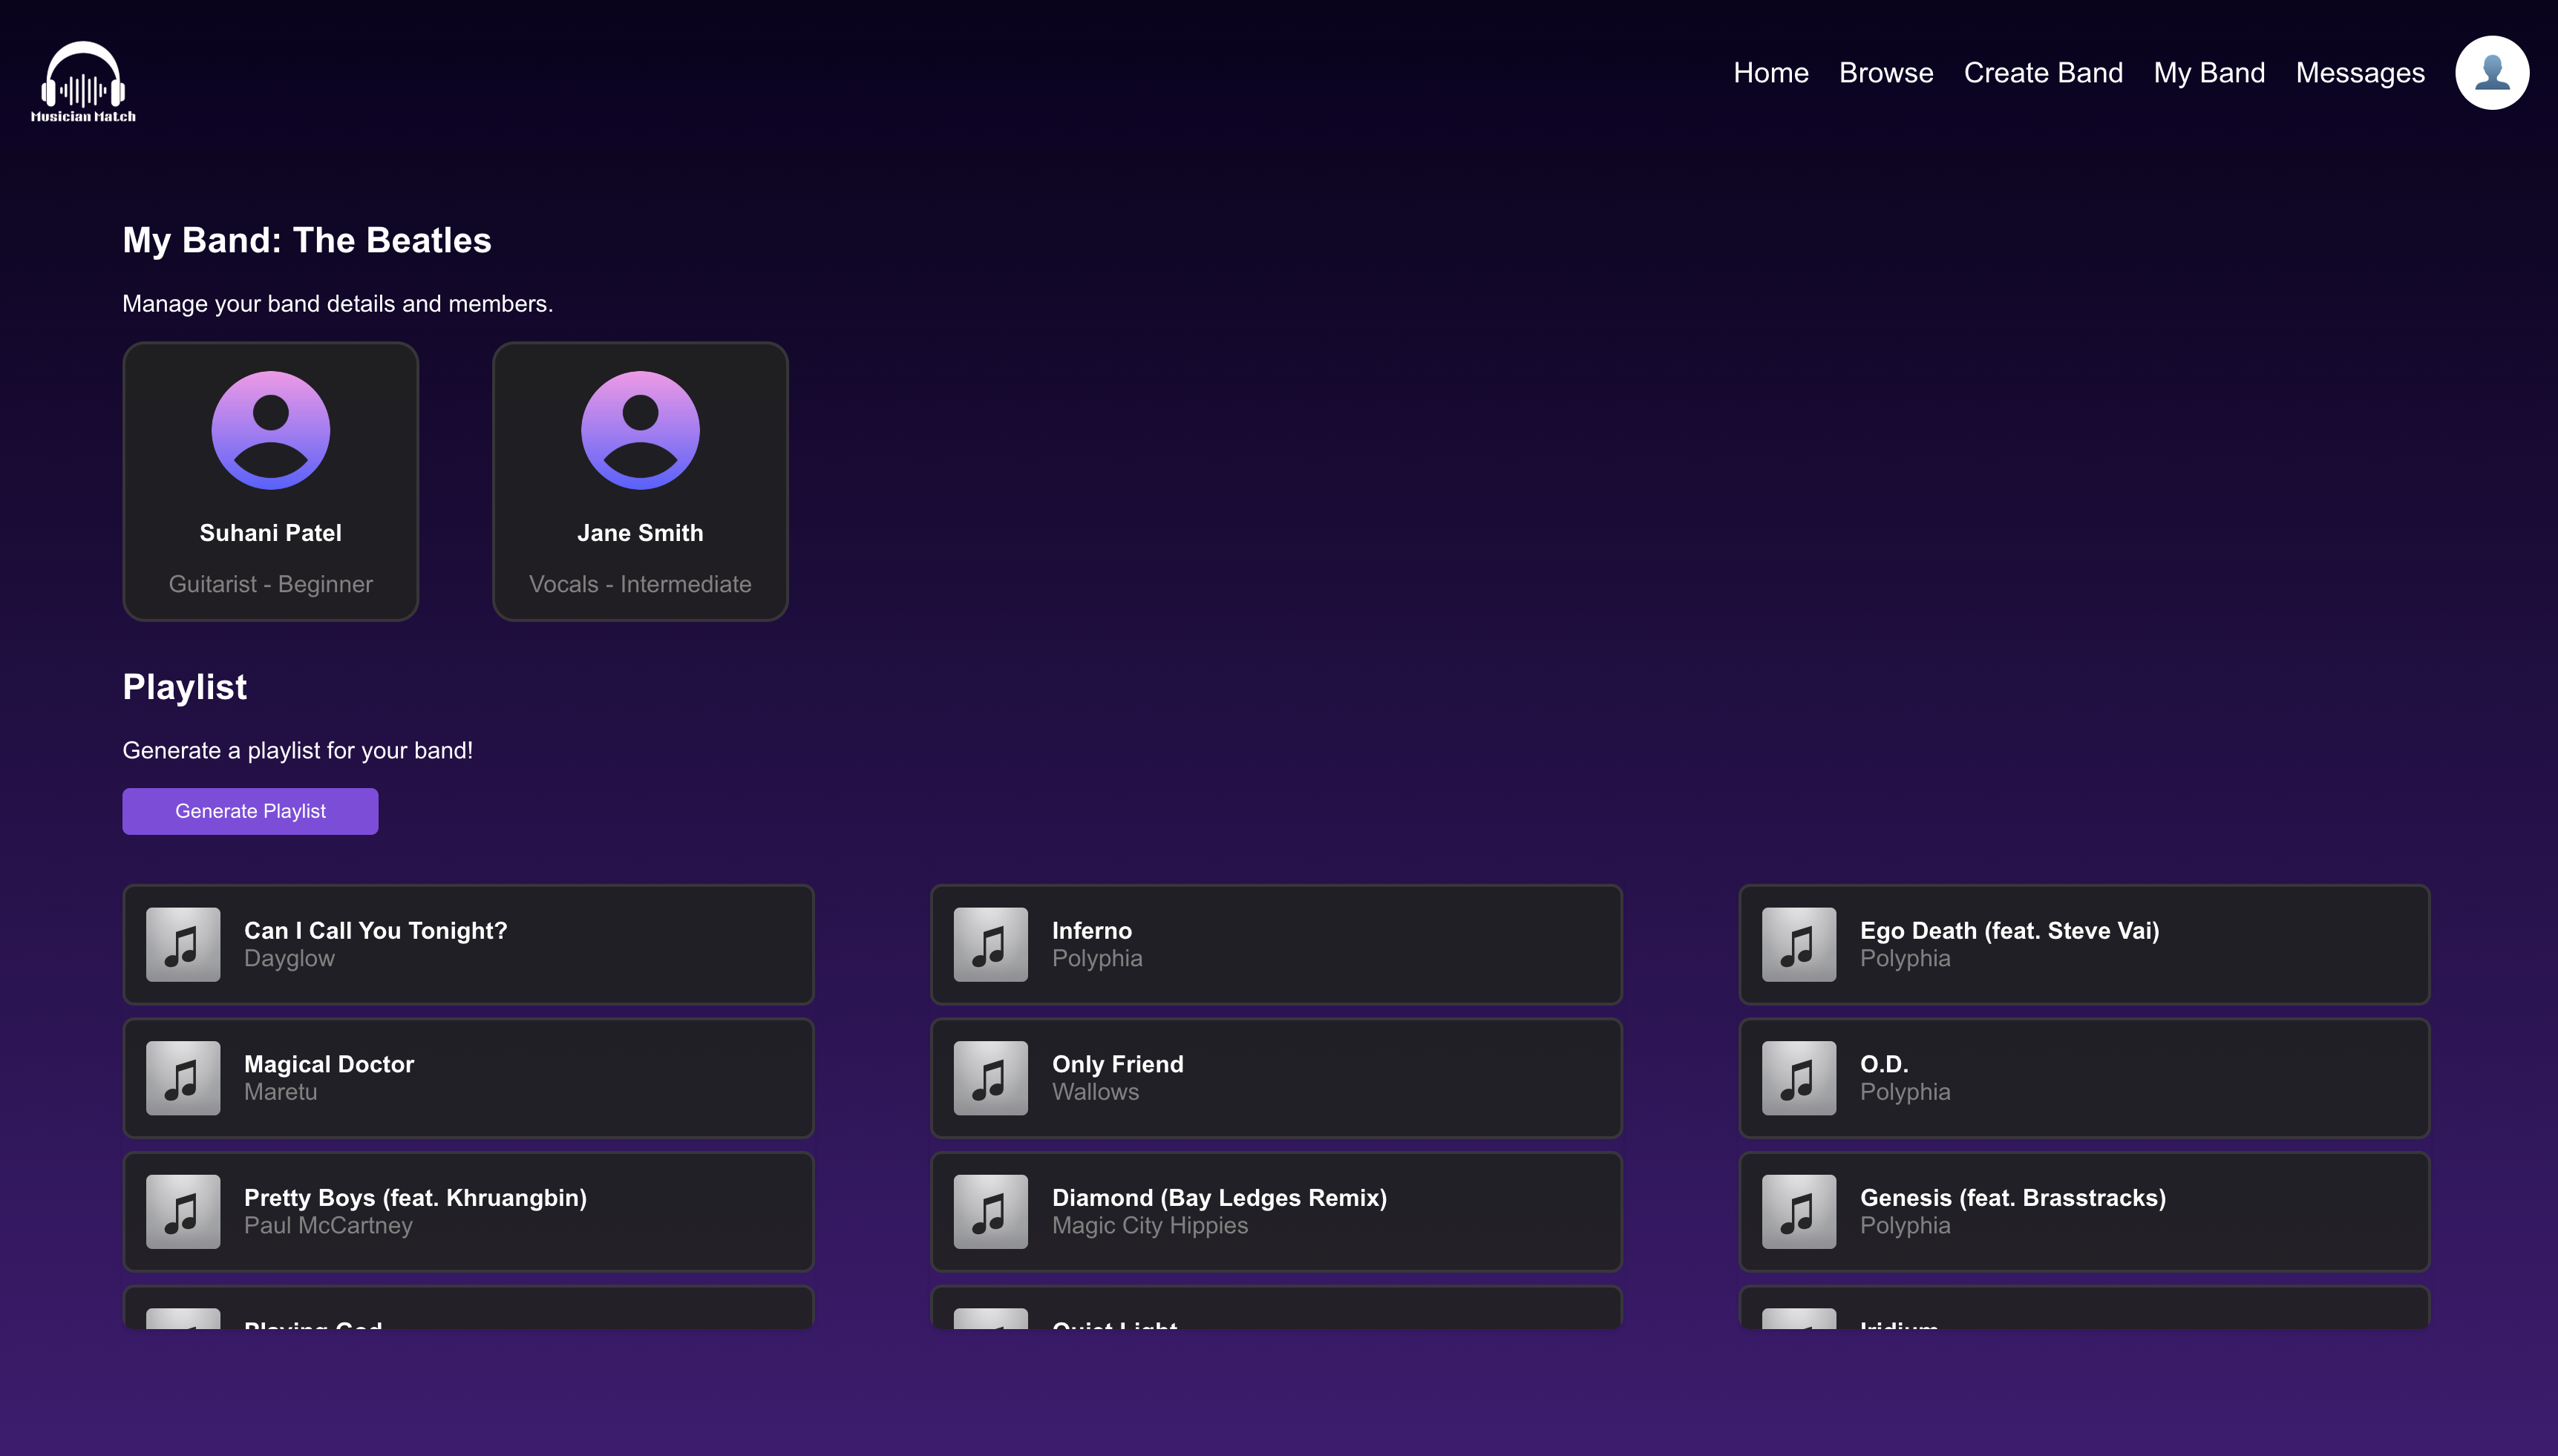Select My Band in navigation
This screenshot has height=1456, width=2558.
[2208, 73]
